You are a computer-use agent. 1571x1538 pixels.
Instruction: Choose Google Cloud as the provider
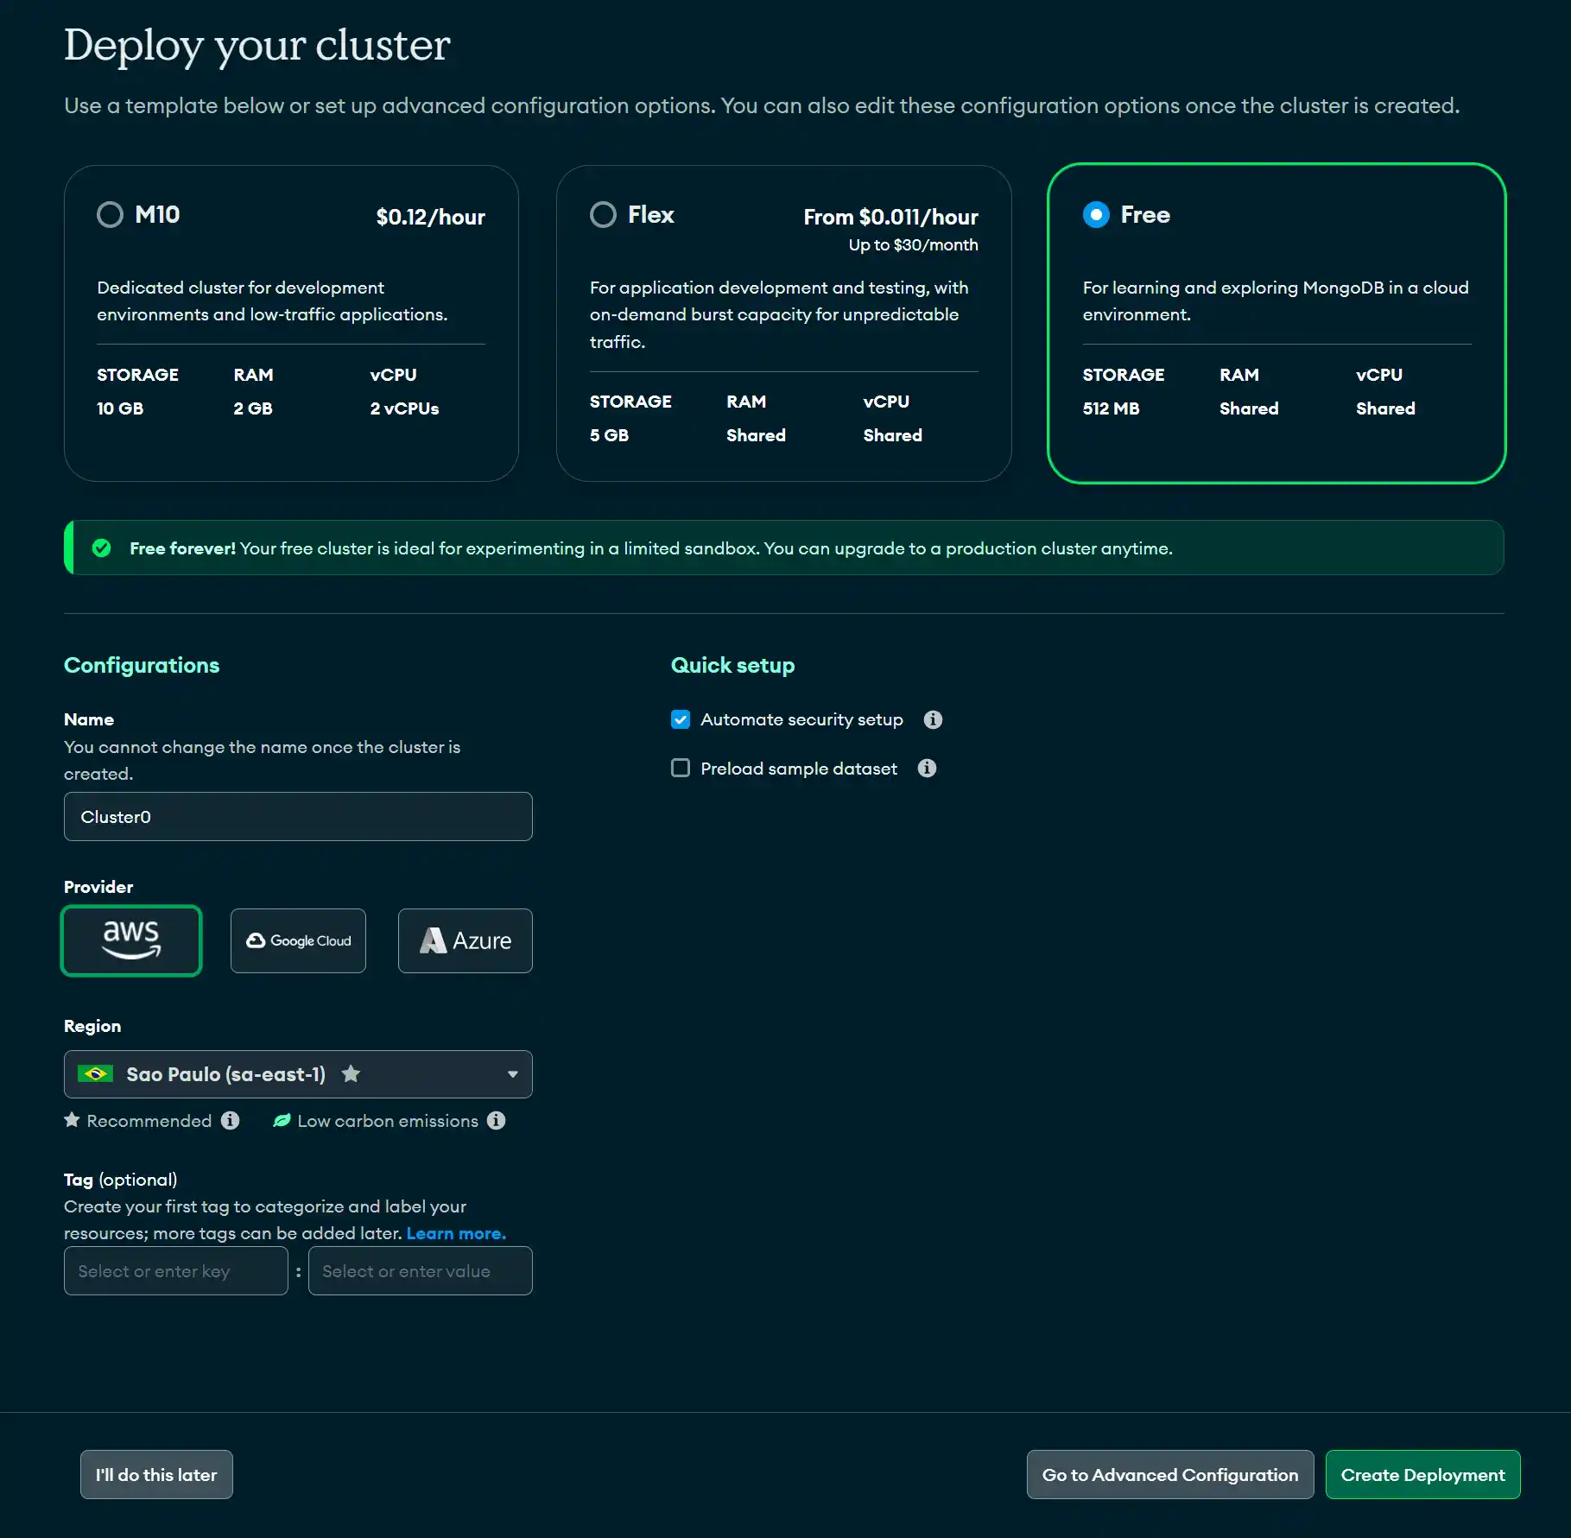pyautogui.click(x=298, y=940)
